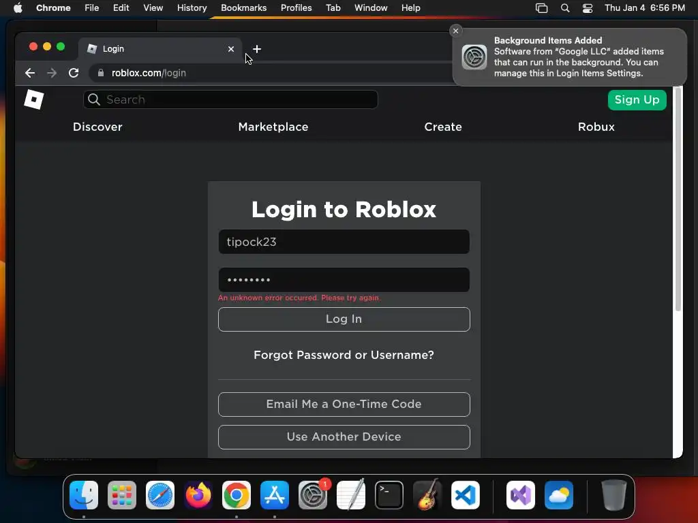Image resolution: width=698 pixels, height=523 pixels.
Task: Click the Log In button
Action: pos(344,319)
